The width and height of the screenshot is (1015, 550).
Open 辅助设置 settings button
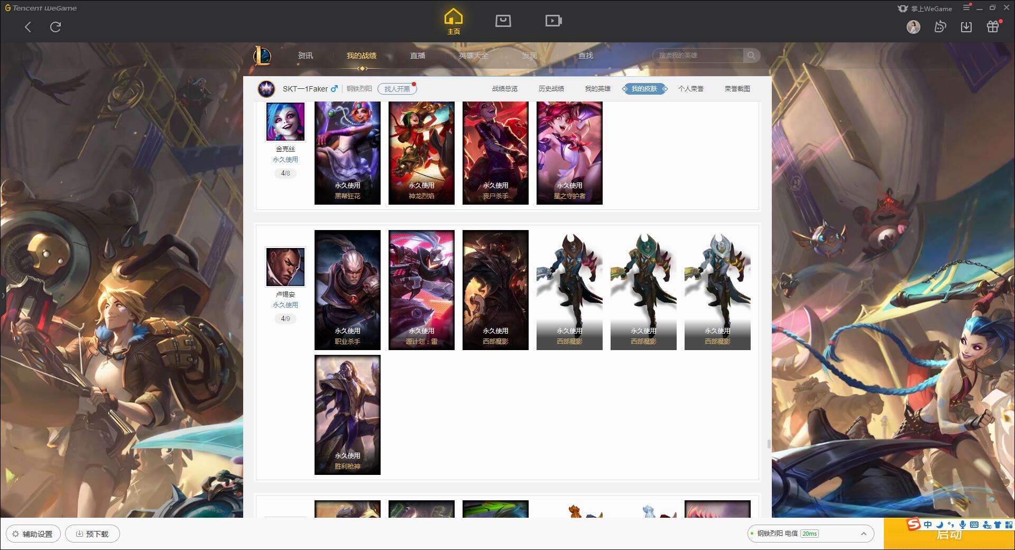(33, 534)
